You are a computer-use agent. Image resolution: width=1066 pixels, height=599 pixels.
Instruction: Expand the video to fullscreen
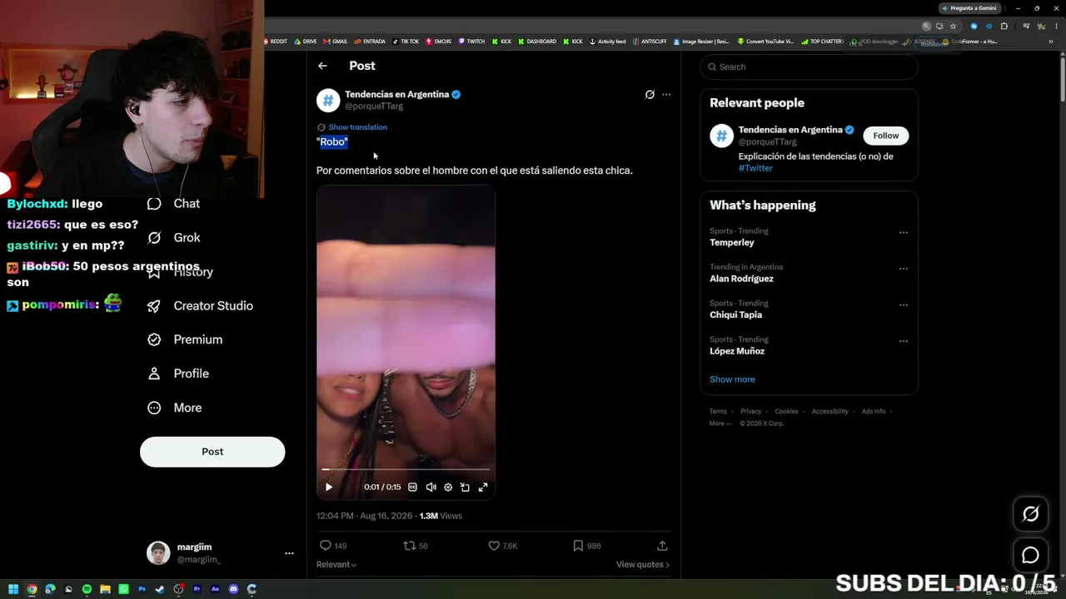pyautogui.click(x=483, y=488)
